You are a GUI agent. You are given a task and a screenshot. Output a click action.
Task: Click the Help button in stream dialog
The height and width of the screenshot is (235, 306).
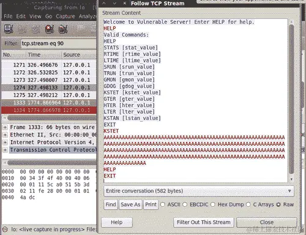coord(117,222)
